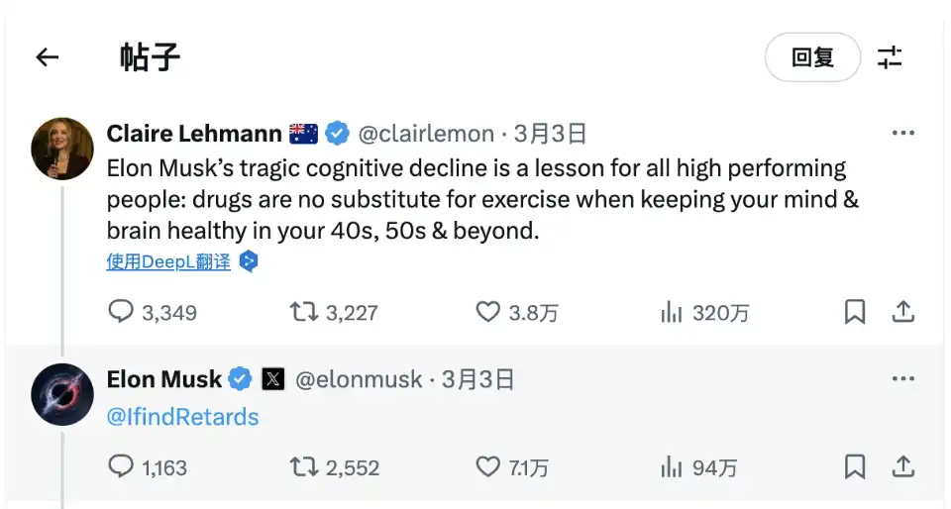Reply to Elon Musk's post
The width and height of the screenshot is (951, 509).
(121, 466)
